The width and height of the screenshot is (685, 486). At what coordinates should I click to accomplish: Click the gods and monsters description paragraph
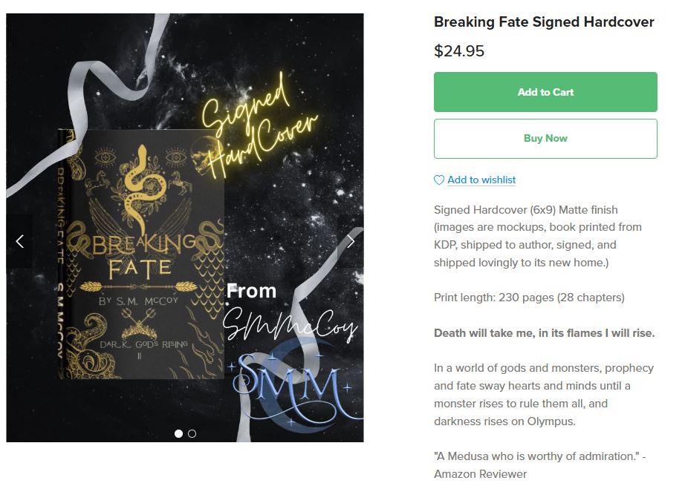[544, 395]
